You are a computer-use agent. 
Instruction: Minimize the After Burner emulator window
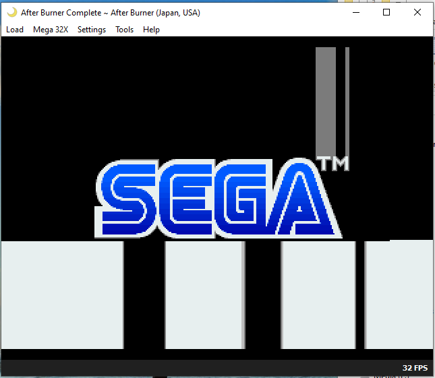356,12
